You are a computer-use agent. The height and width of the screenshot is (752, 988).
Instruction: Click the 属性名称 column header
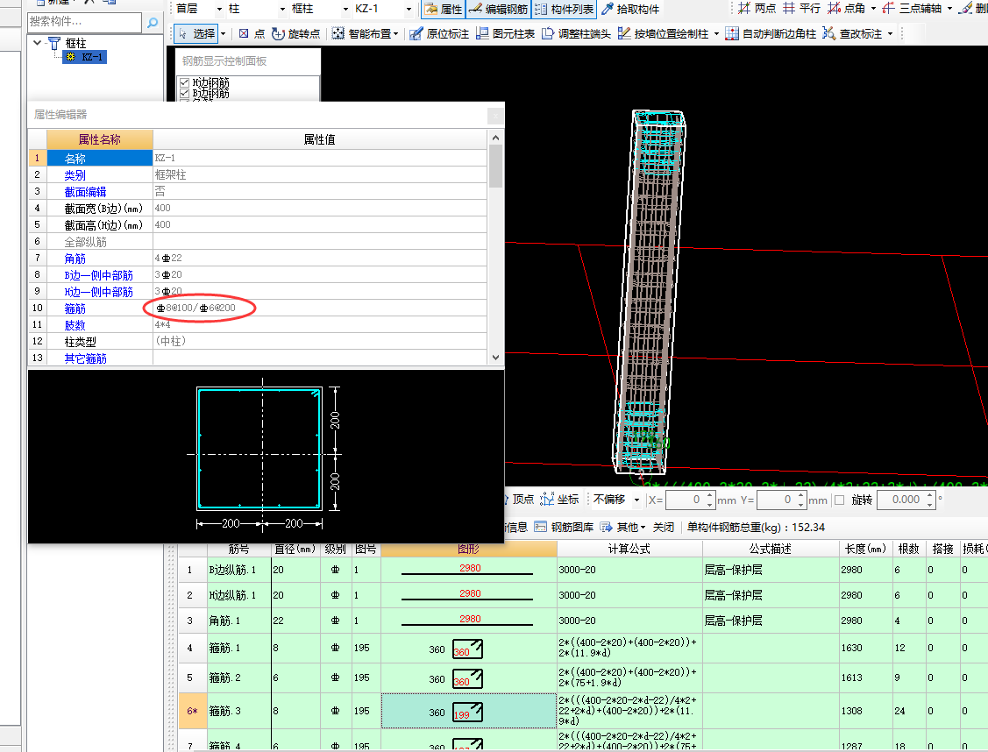click(x=100, y=139)
